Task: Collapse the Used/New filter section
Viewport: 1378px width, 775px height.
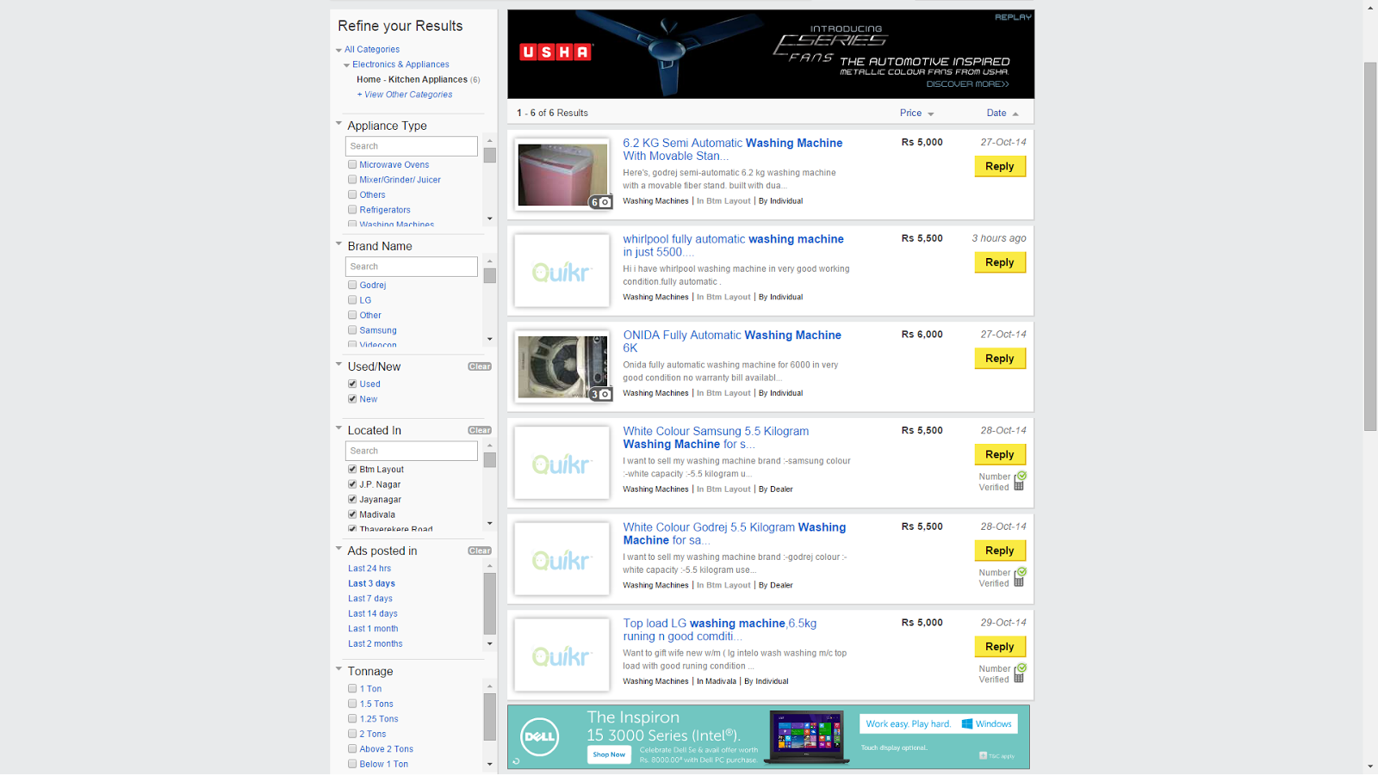Action: [338, 365]
